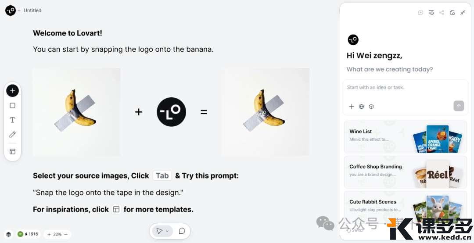Click the zoom out minus beside 22%

[x=66, y=234]
